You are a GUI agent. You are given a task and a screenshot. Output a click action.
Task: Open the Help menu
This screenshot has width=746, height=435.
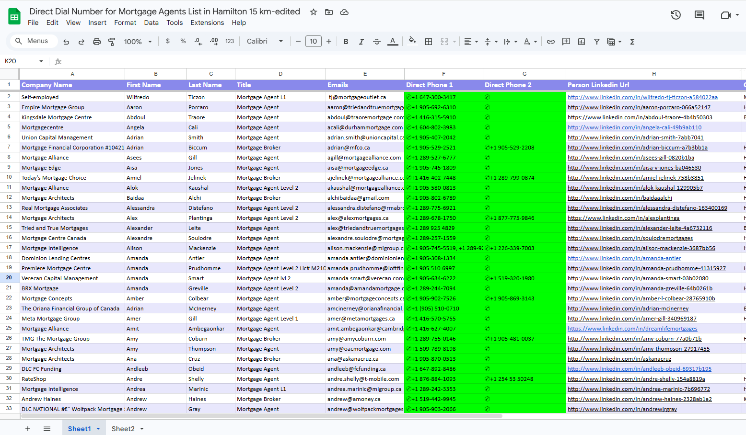point(239,23)
